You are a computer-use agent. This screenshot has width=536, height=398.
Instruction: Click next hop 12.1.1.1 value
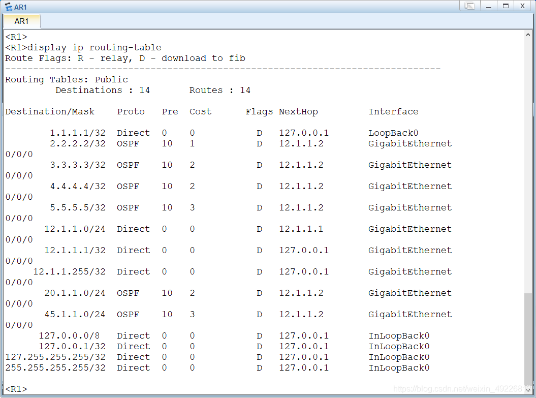pyautogui.click(x=301, y=229)
